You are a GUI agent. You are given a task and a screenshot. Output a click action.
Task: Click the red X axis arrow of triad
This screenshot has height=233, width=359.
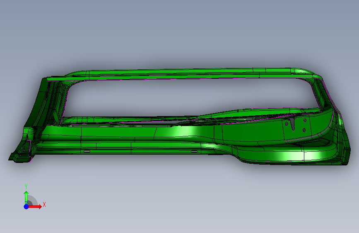coord(35,206)
